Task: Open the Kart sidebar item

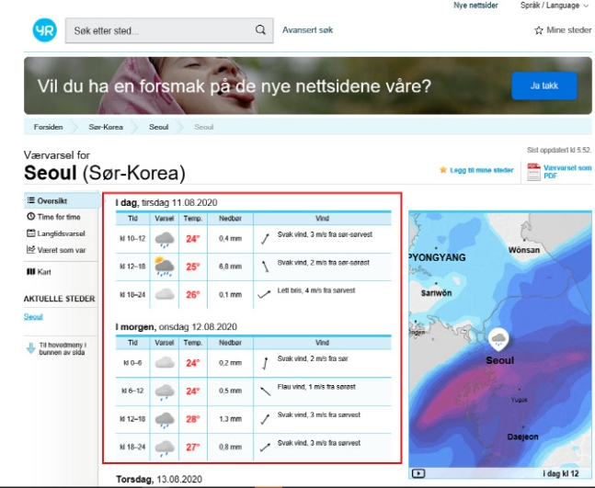Action: point(39,272)
